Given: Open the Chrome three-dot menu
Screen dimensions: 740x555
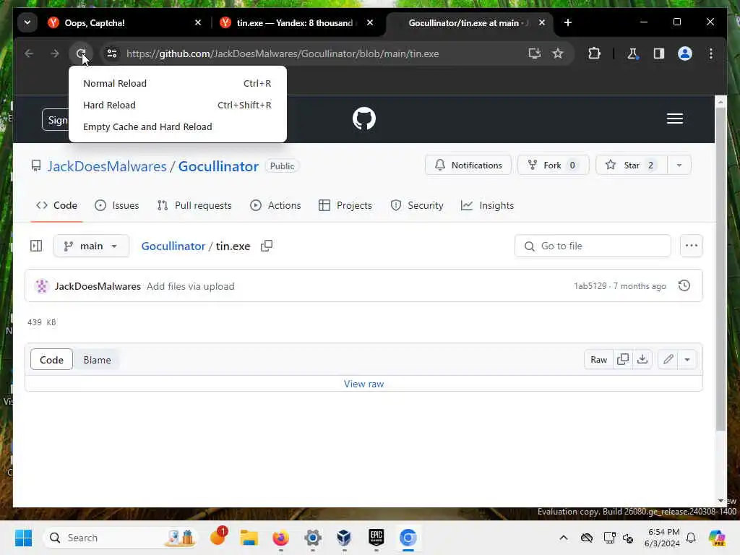Looking at the screenshot, I should point(711,53).
